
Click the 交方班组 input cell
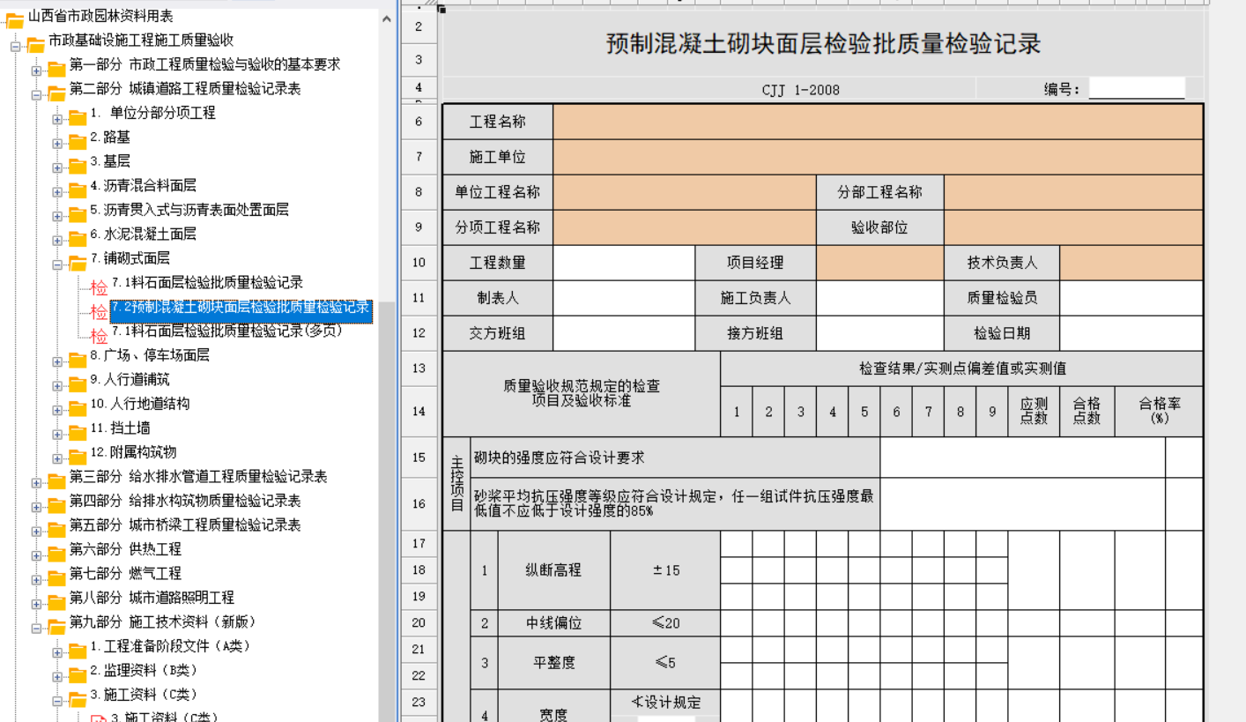click(x=624, y=333)
